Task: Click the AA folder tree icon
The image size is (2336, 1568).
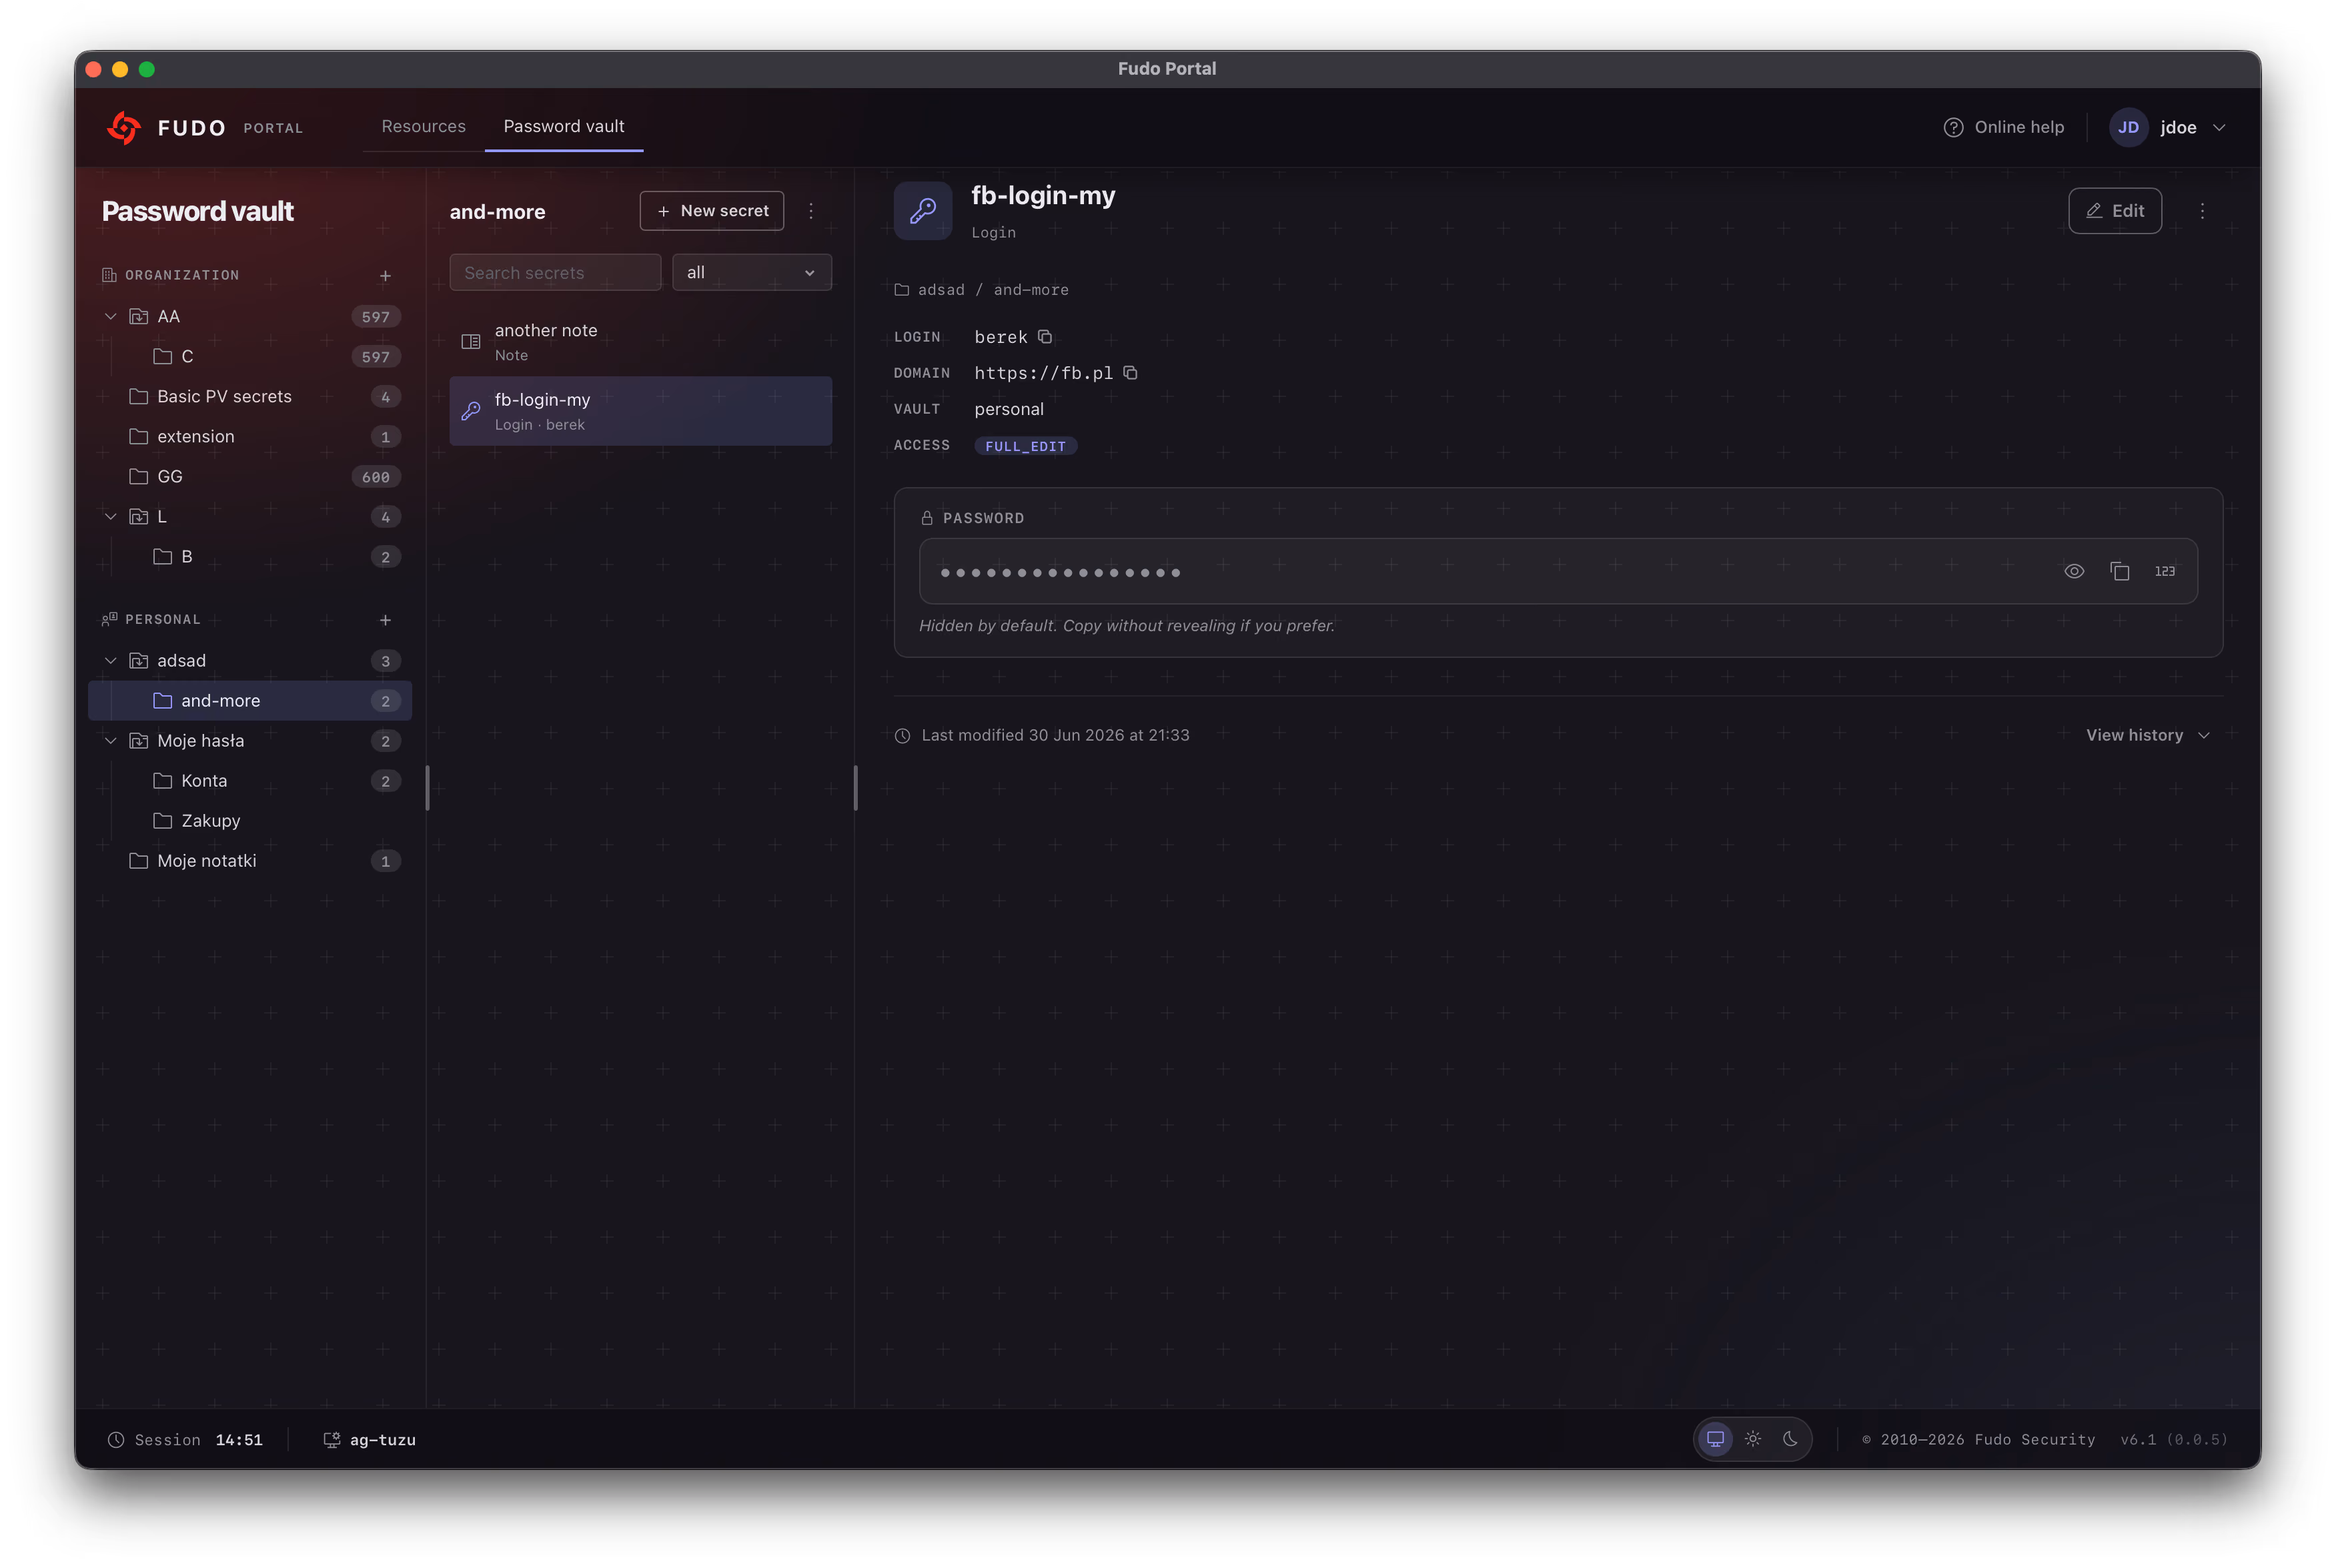Action: (x=139, y=316)
